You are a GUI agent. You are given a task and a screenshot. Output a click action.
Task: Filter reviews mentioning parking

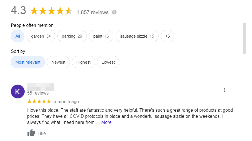[72, 36]
